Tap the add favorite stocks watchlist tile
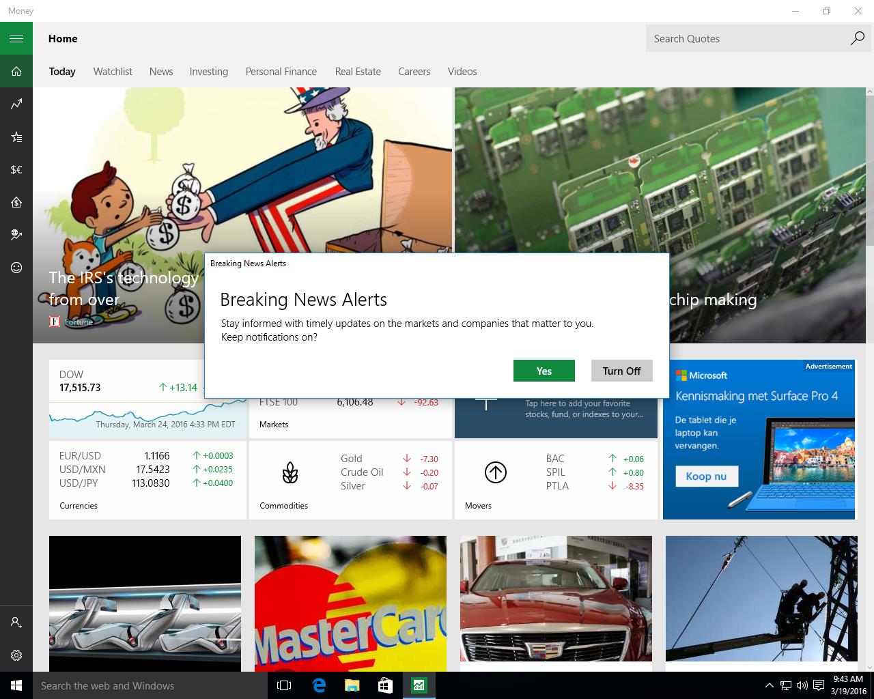This screenshot has height=699, width=874. [556, 417]
